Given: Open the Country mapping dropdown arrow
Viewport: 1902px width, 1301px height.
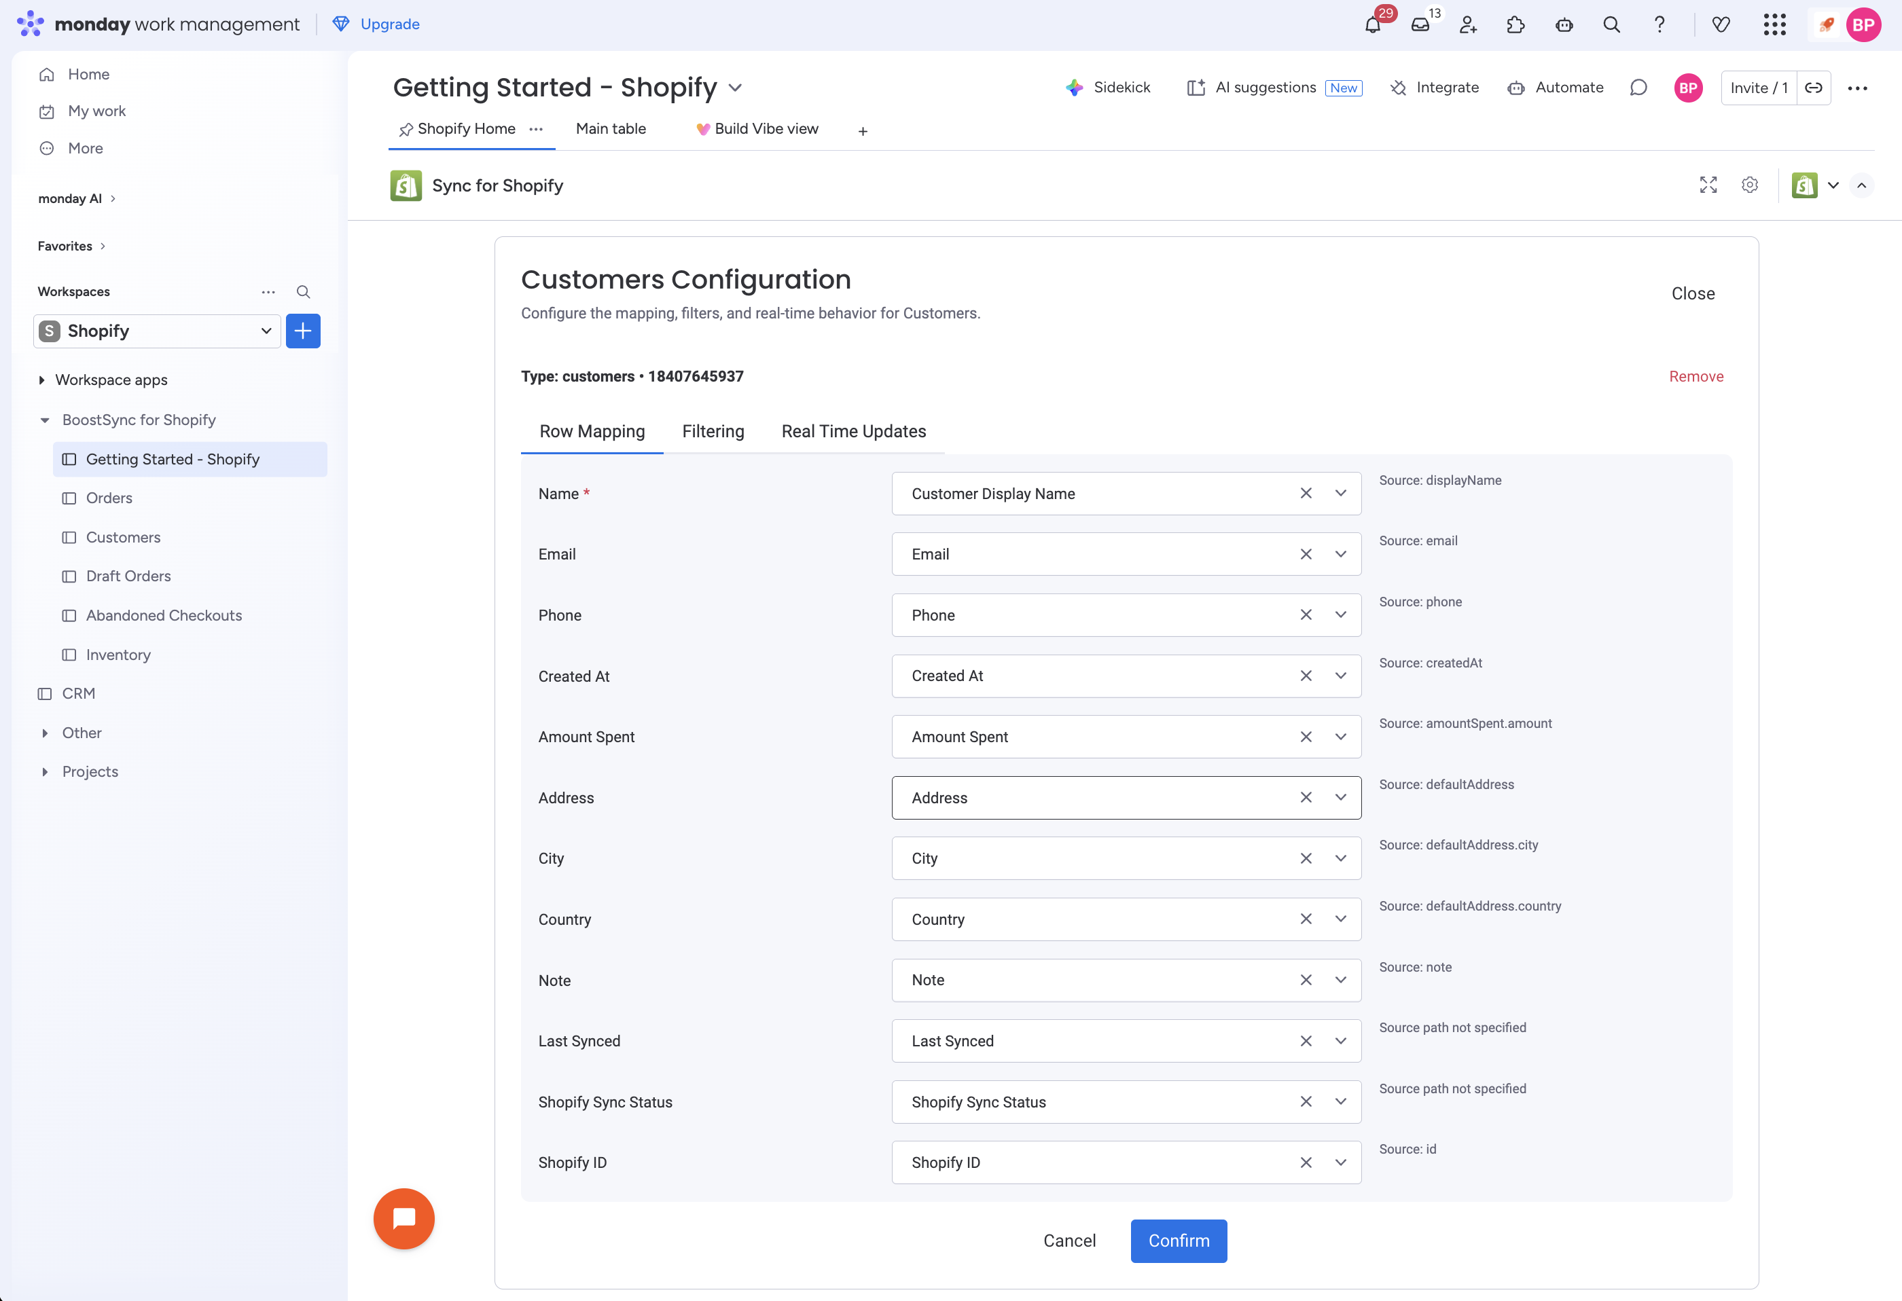Looking at the screenshot, I should pos(1340,919).
